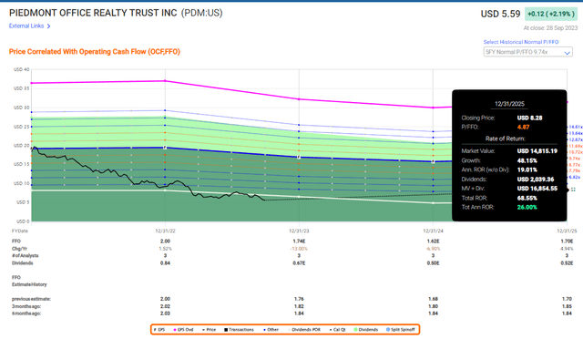583x339 pixels.
Task: Click the 1.68 previous estimate value
Action: pyautogui.click(x=433, y=299)
